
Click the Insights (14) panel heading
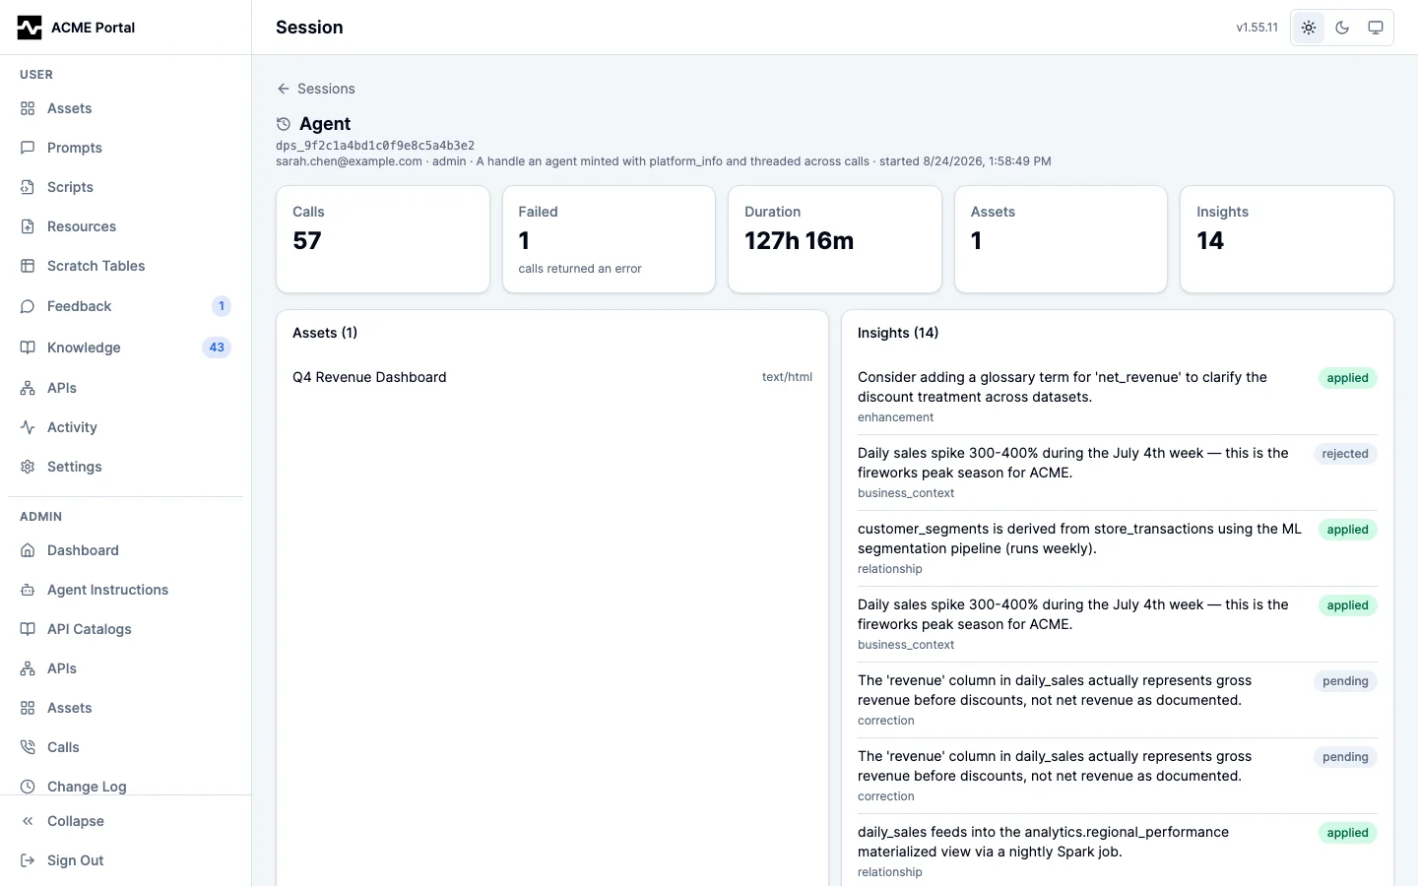click(x=898, y=333)
